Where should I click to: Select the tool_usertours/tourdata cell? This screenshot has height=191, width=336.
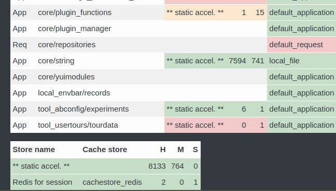click(x=78, y=125)
